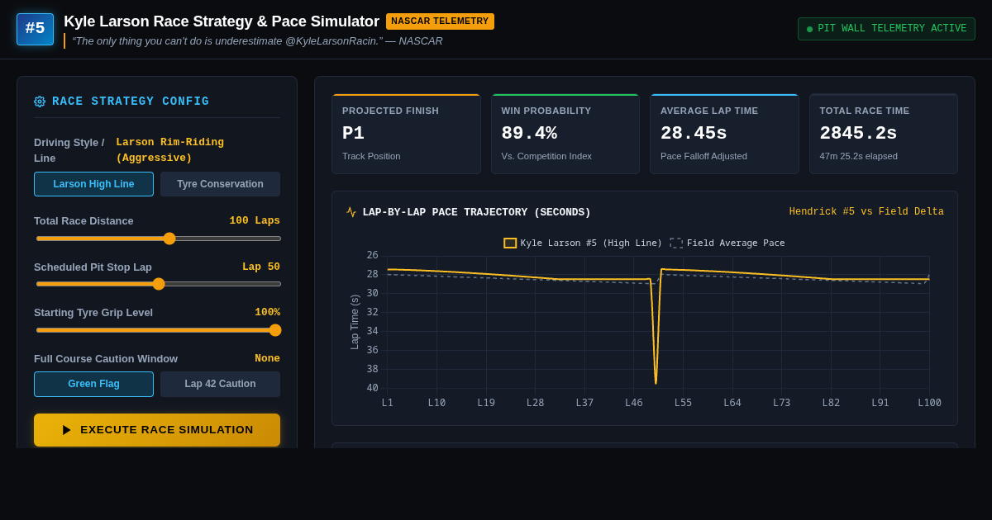Click the 'Full Course Caution Window' label

click(x=106, y=359)
